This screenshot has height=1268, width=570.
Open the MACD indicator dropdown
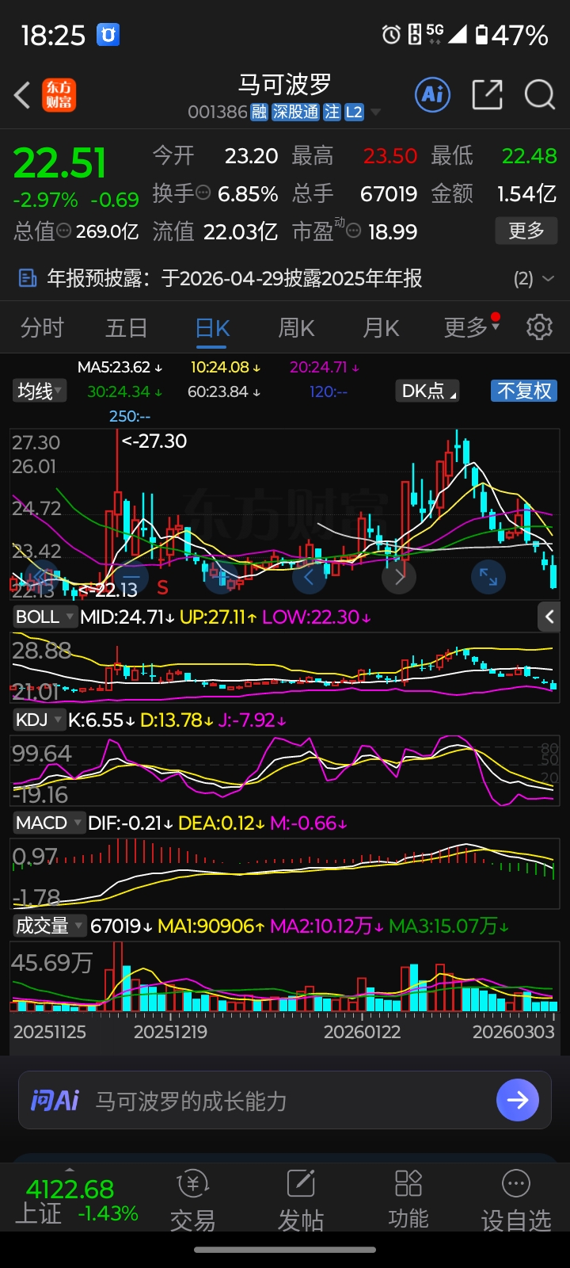(x=48, y=823)
